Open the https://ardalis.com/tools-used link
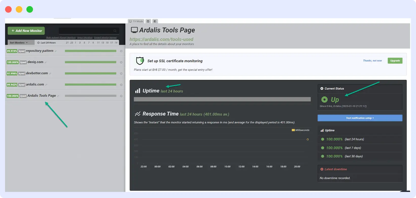Image resolution: width=416 pixels, height=198 pixels. (161, 39)
